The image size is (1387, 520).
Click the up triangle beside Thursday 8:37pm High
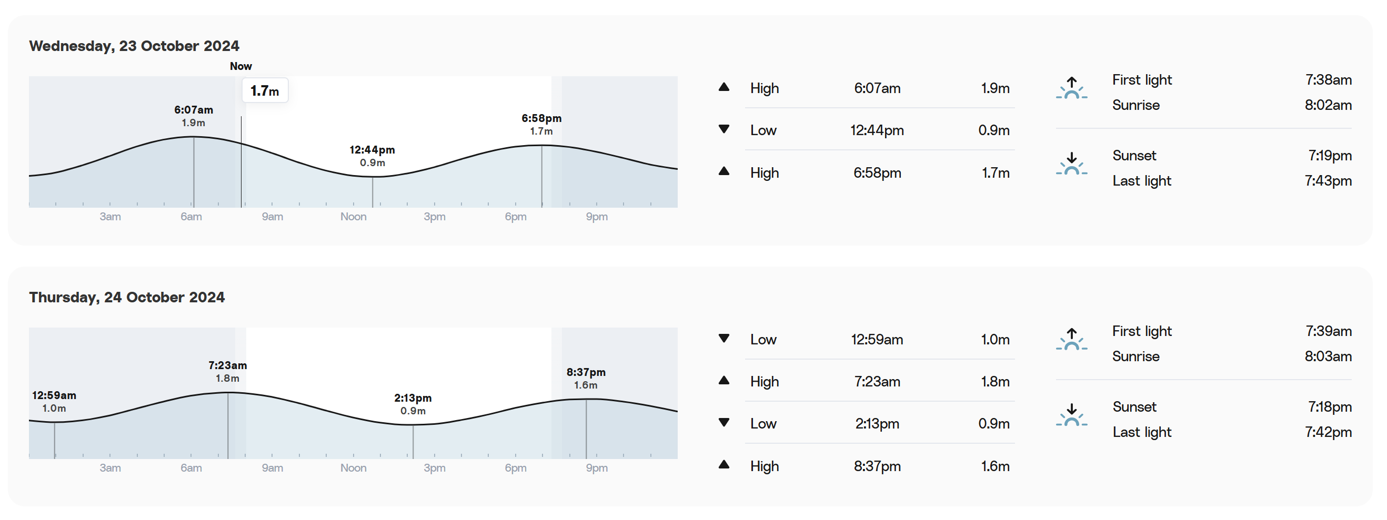(724, 465)
